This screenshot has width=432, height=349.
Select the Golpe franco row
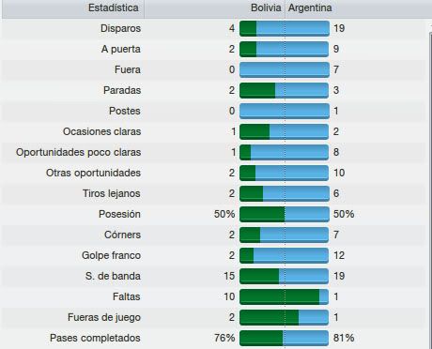click(213, 255)
